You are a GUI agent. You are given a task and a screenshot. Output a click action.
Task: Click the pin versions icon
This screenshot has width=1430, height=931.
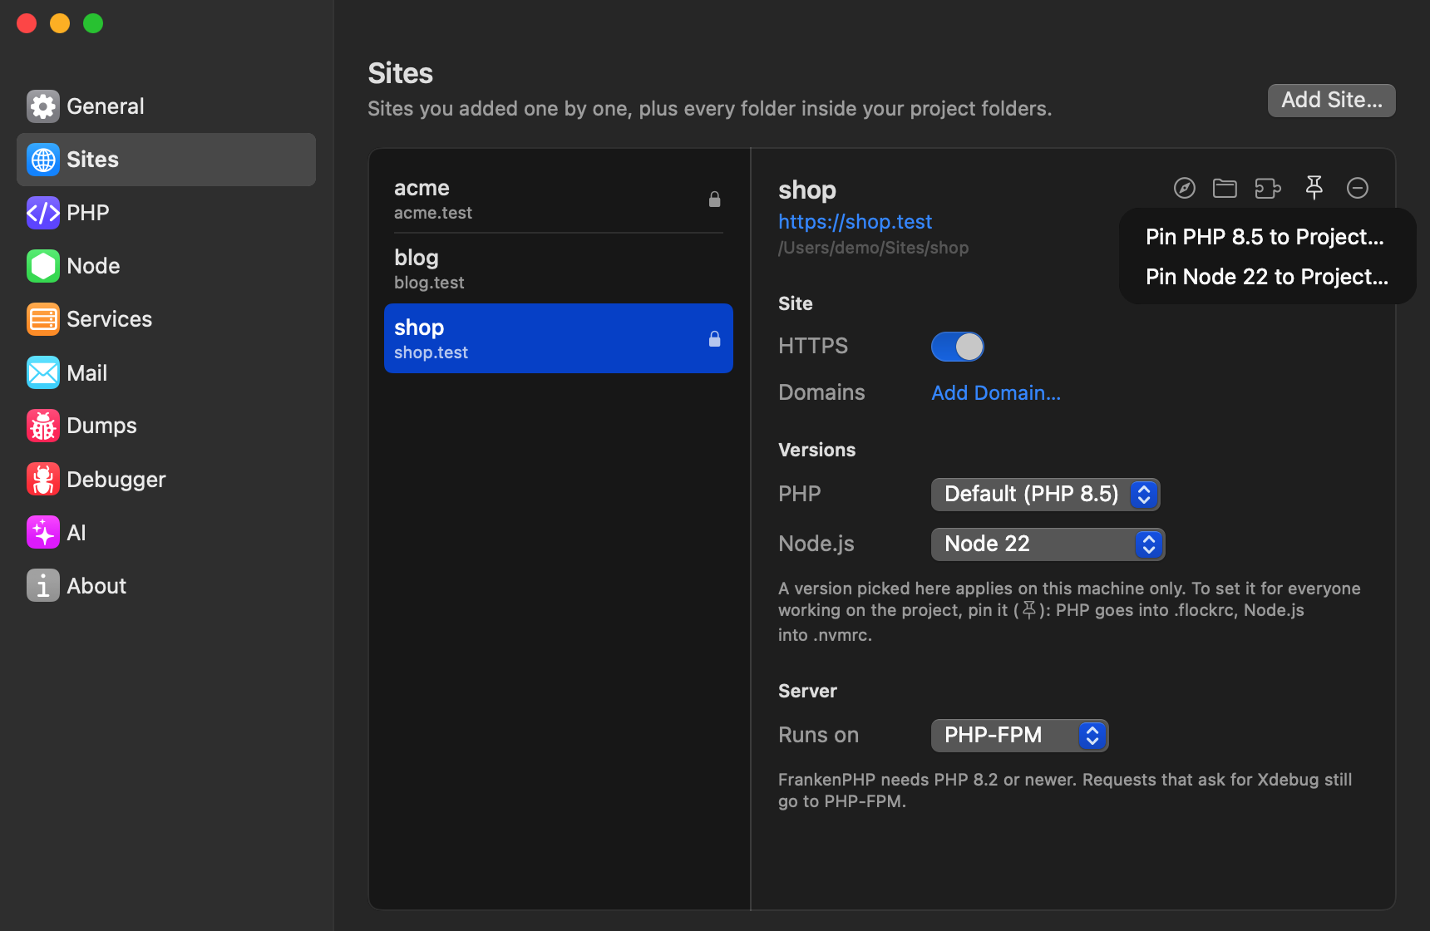(x=1314, y=188)
